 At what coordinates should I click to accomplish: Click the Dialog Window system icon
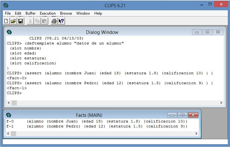point(9,32)
